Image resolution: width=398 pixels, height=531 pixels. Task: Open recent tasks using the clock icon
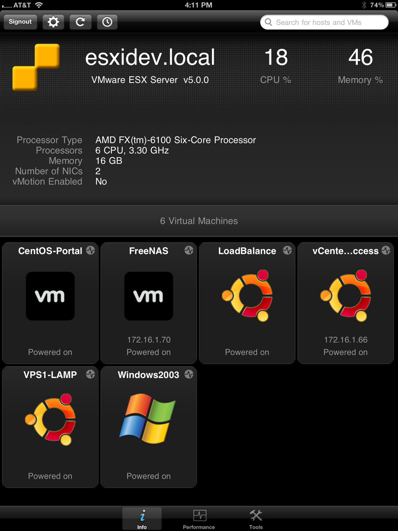click(x=107, y=22)
